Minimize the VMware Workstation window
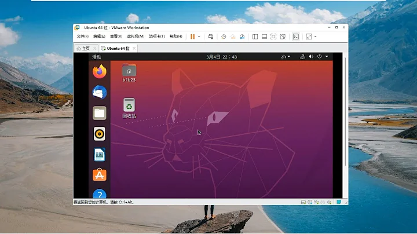The width and height of the screenshot is (417, 234). click(329, 27)
